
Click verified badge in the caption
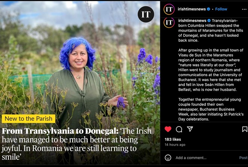209,21
